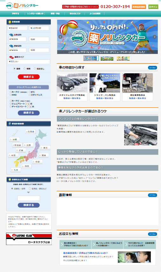Select 店舗名・住所 radio button

[x=12, y=189]
